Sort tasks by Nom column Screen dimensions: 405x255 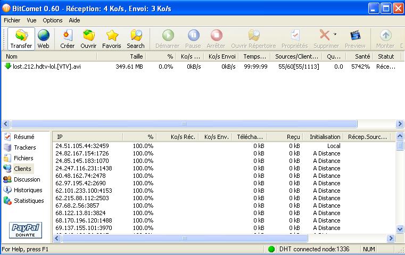49,56
